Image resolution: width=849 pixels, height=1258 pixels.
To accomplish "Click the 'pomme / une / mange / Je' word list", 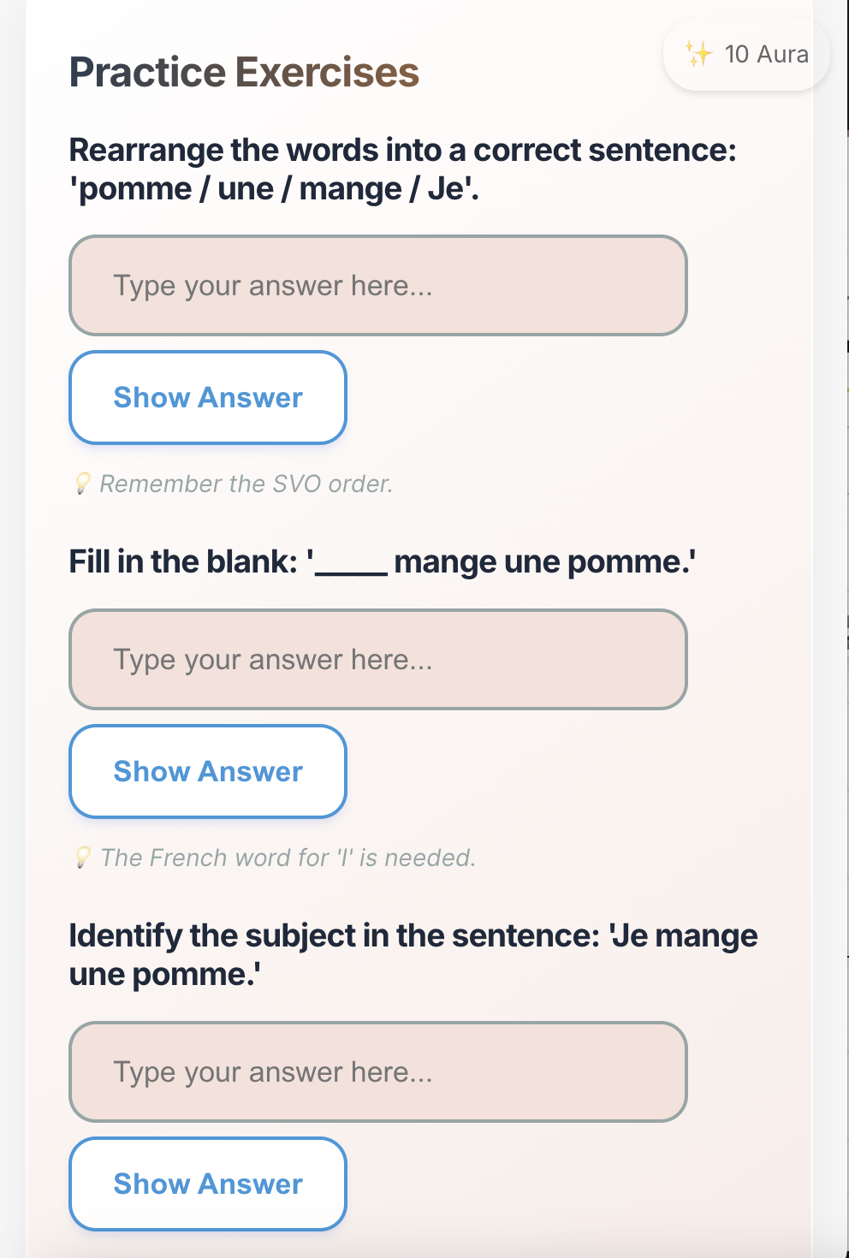I will click(274, 189).
